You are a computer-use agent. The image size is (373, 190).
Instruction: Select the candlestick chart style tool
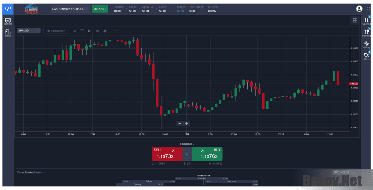[x=89, y=31]
